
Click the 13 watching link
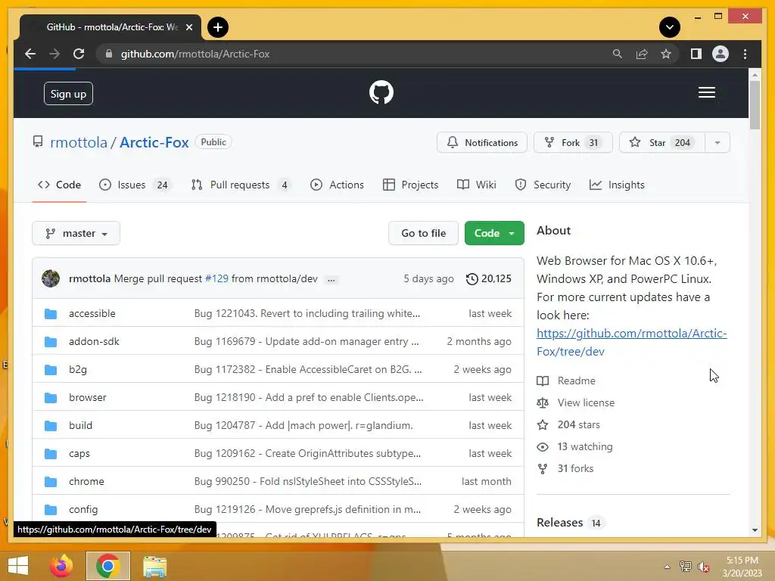[575, 446]
